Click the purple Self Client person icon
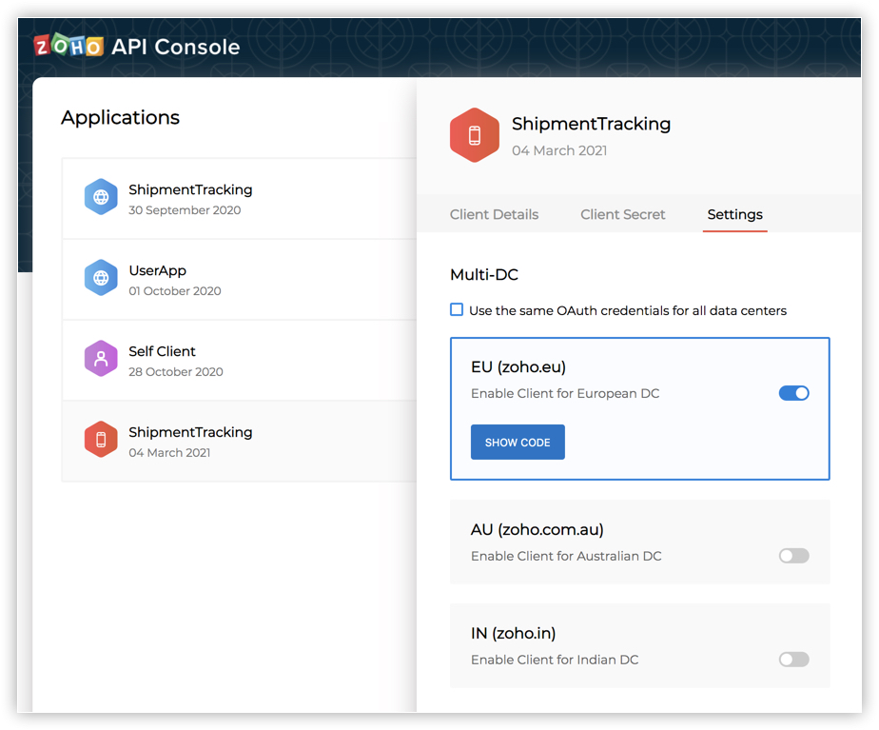This screenshot has width=879, height=730. [101, 360]
